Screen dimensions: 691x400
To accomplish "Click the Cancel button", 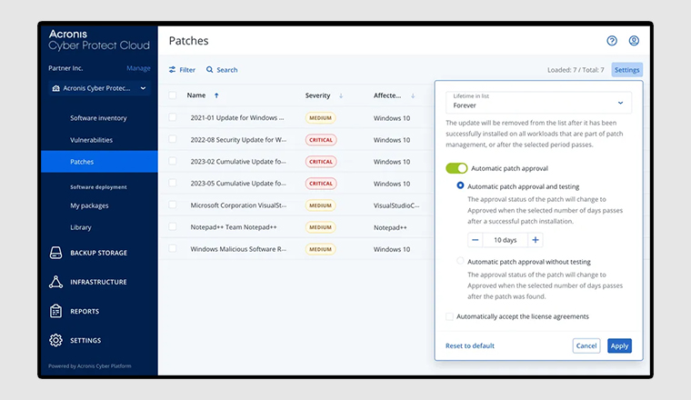I will (586, 345).
